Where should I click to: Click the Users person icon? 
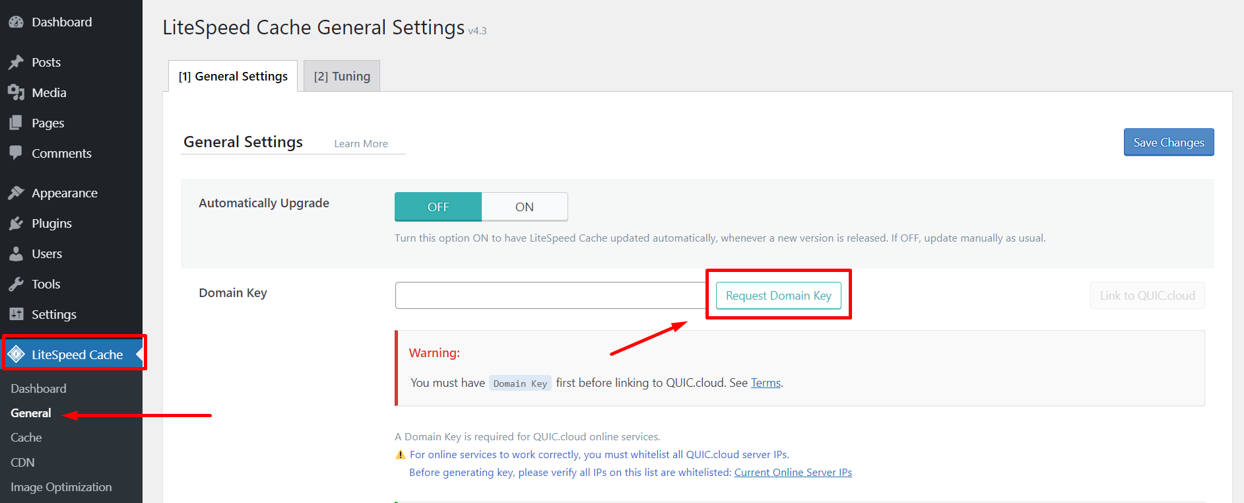[x=16, y=253]
